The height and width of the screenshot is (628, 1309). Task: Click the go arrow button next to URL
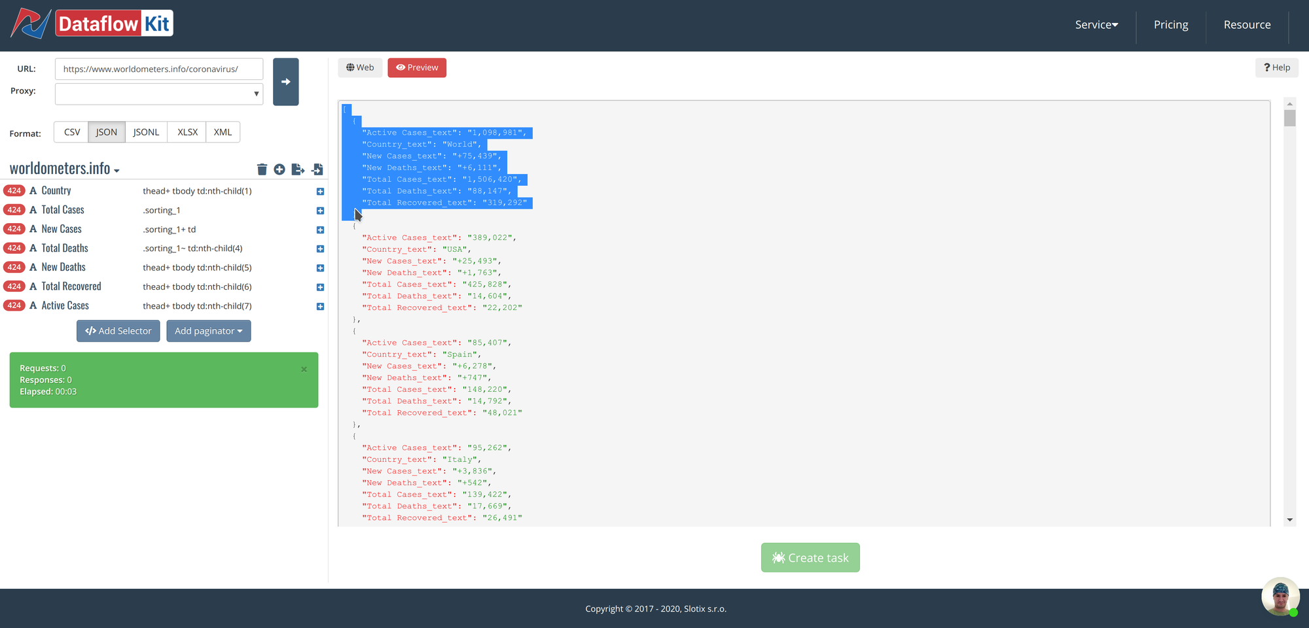(x=285, y=82)
